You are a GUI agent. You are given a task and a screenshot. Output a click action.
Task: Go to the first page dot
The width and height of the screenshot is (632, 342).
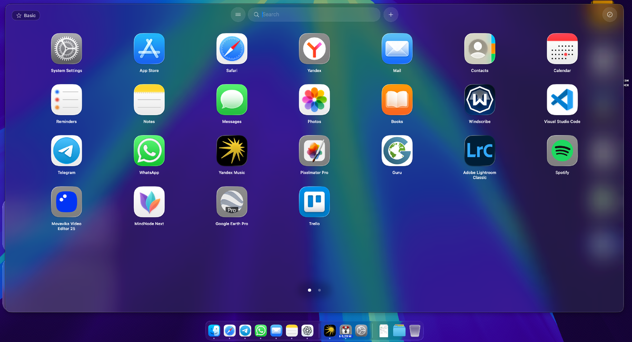pos(309,289)
